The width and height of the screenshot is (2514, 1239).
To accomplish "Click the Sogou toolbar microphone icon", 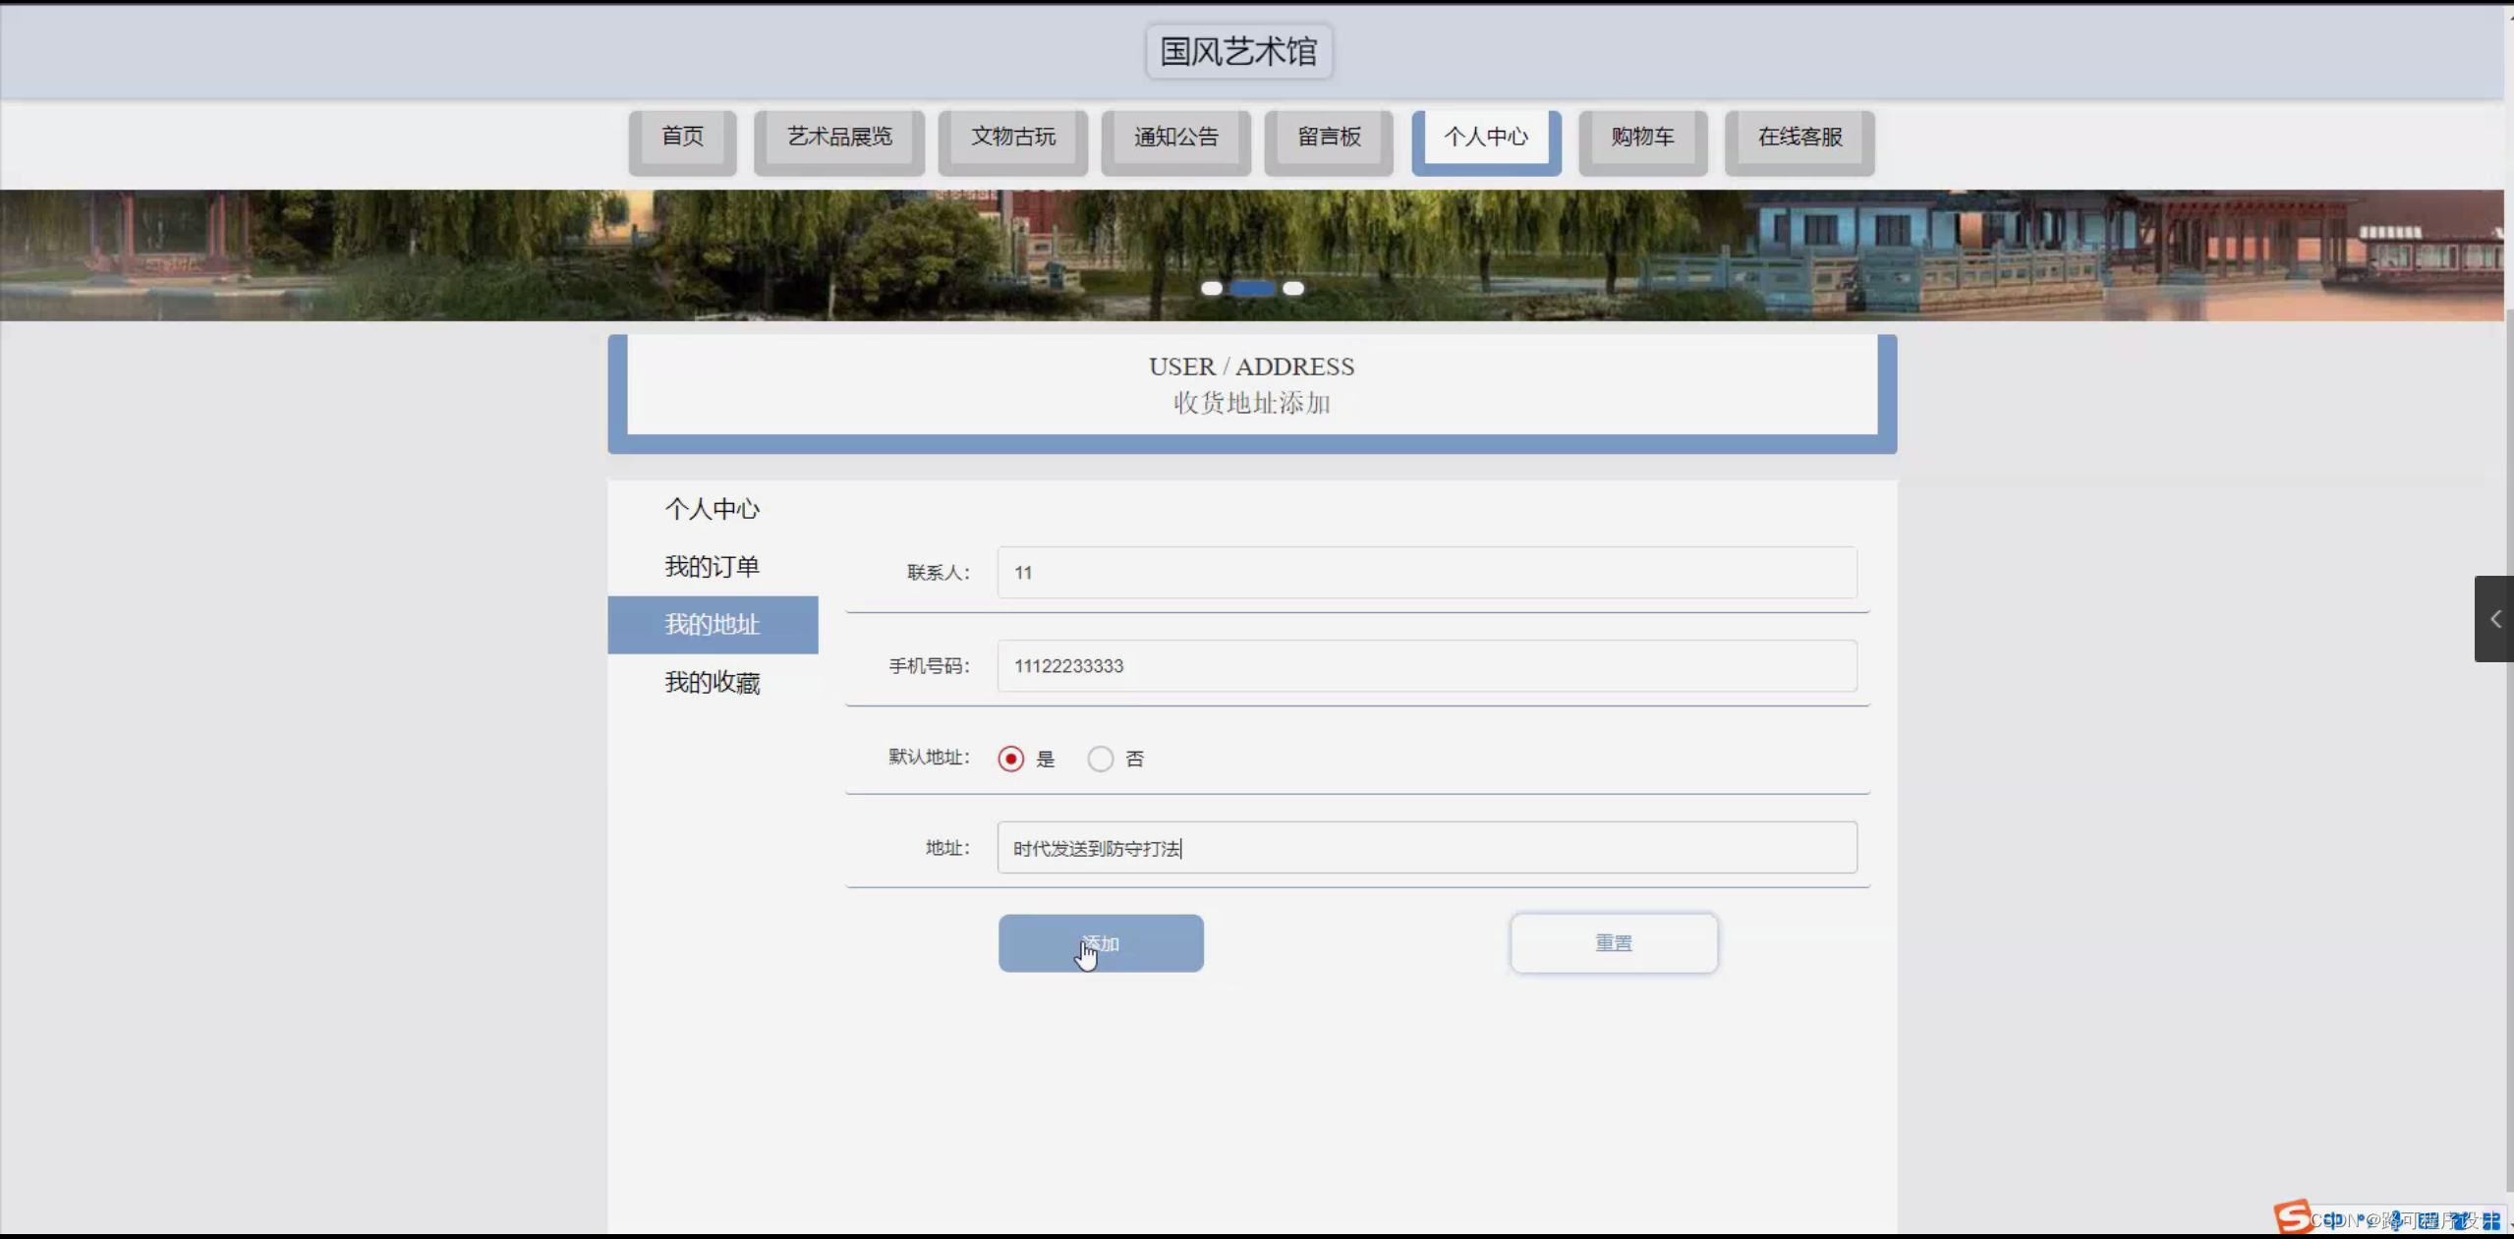I will coord(2395,1220).
